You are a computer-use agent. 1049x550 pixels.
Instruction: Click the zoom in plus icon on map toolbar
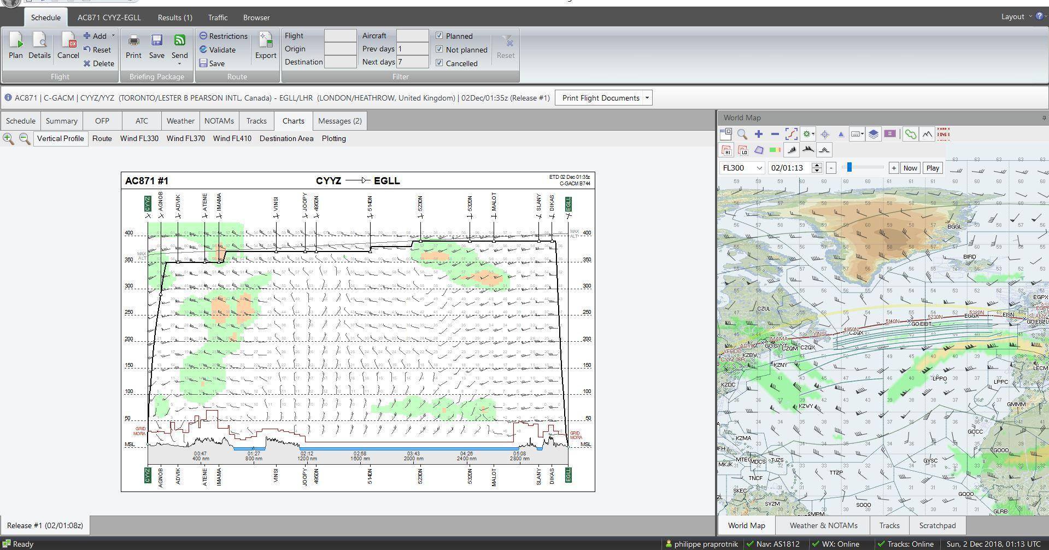pos(759,134)
